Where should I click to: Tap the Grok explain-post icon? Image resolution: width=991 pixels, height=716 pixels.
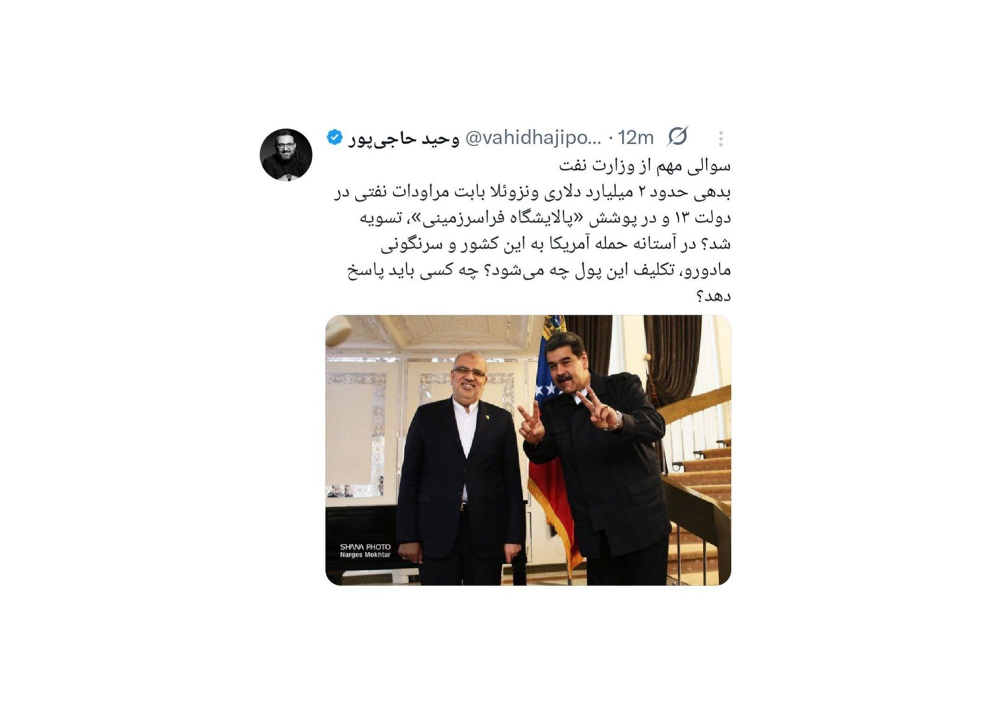point(678,136)
